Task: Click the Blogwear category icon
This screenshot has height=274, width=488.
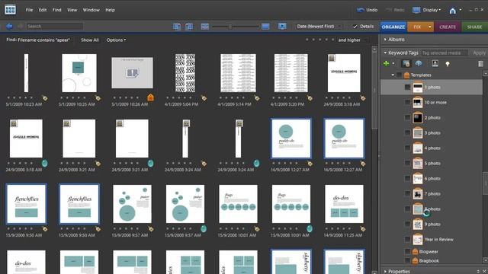Action: [x=415, y=251]
